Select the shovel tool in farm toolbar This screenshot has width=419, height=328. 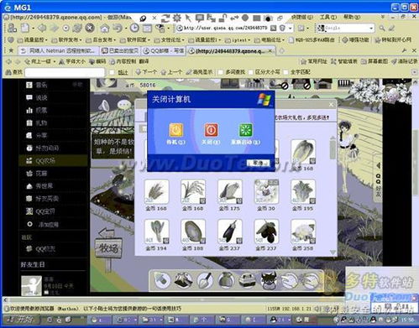(205, 280)
